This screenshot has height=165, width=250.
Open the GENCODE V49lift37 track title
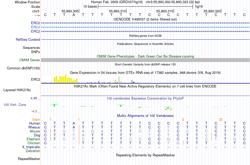coord(145,19)
